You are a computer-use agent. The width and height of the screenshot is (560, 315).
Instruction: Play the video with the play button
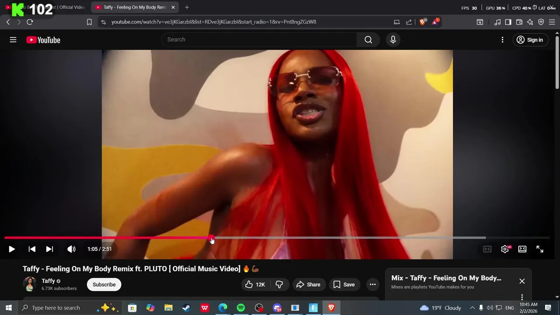(12, 249)
